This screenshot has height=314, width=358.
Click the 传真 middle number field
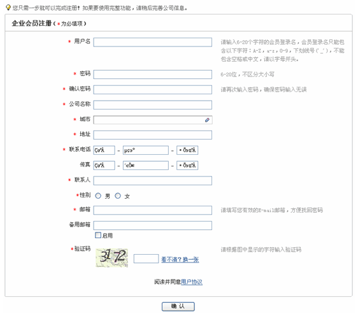click(146, 166)
